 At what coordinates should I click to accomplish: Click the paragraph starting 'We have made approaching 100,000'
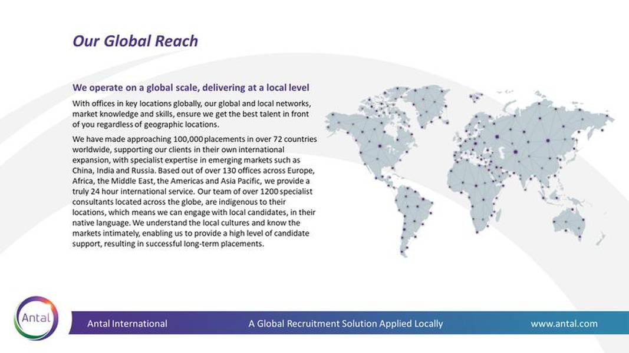coord(195,191)
